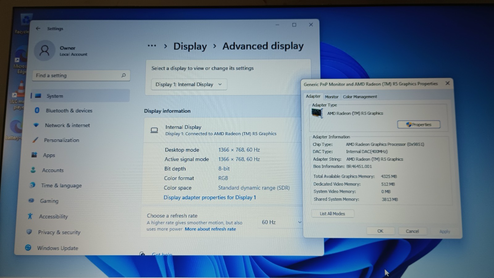Click the System monitor icon in sidebar

click(38, 96)
